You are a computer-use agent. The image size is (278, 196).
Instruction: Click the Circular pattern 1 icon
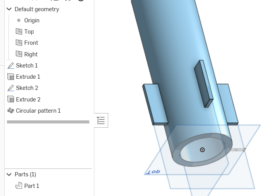pos(11,111)
